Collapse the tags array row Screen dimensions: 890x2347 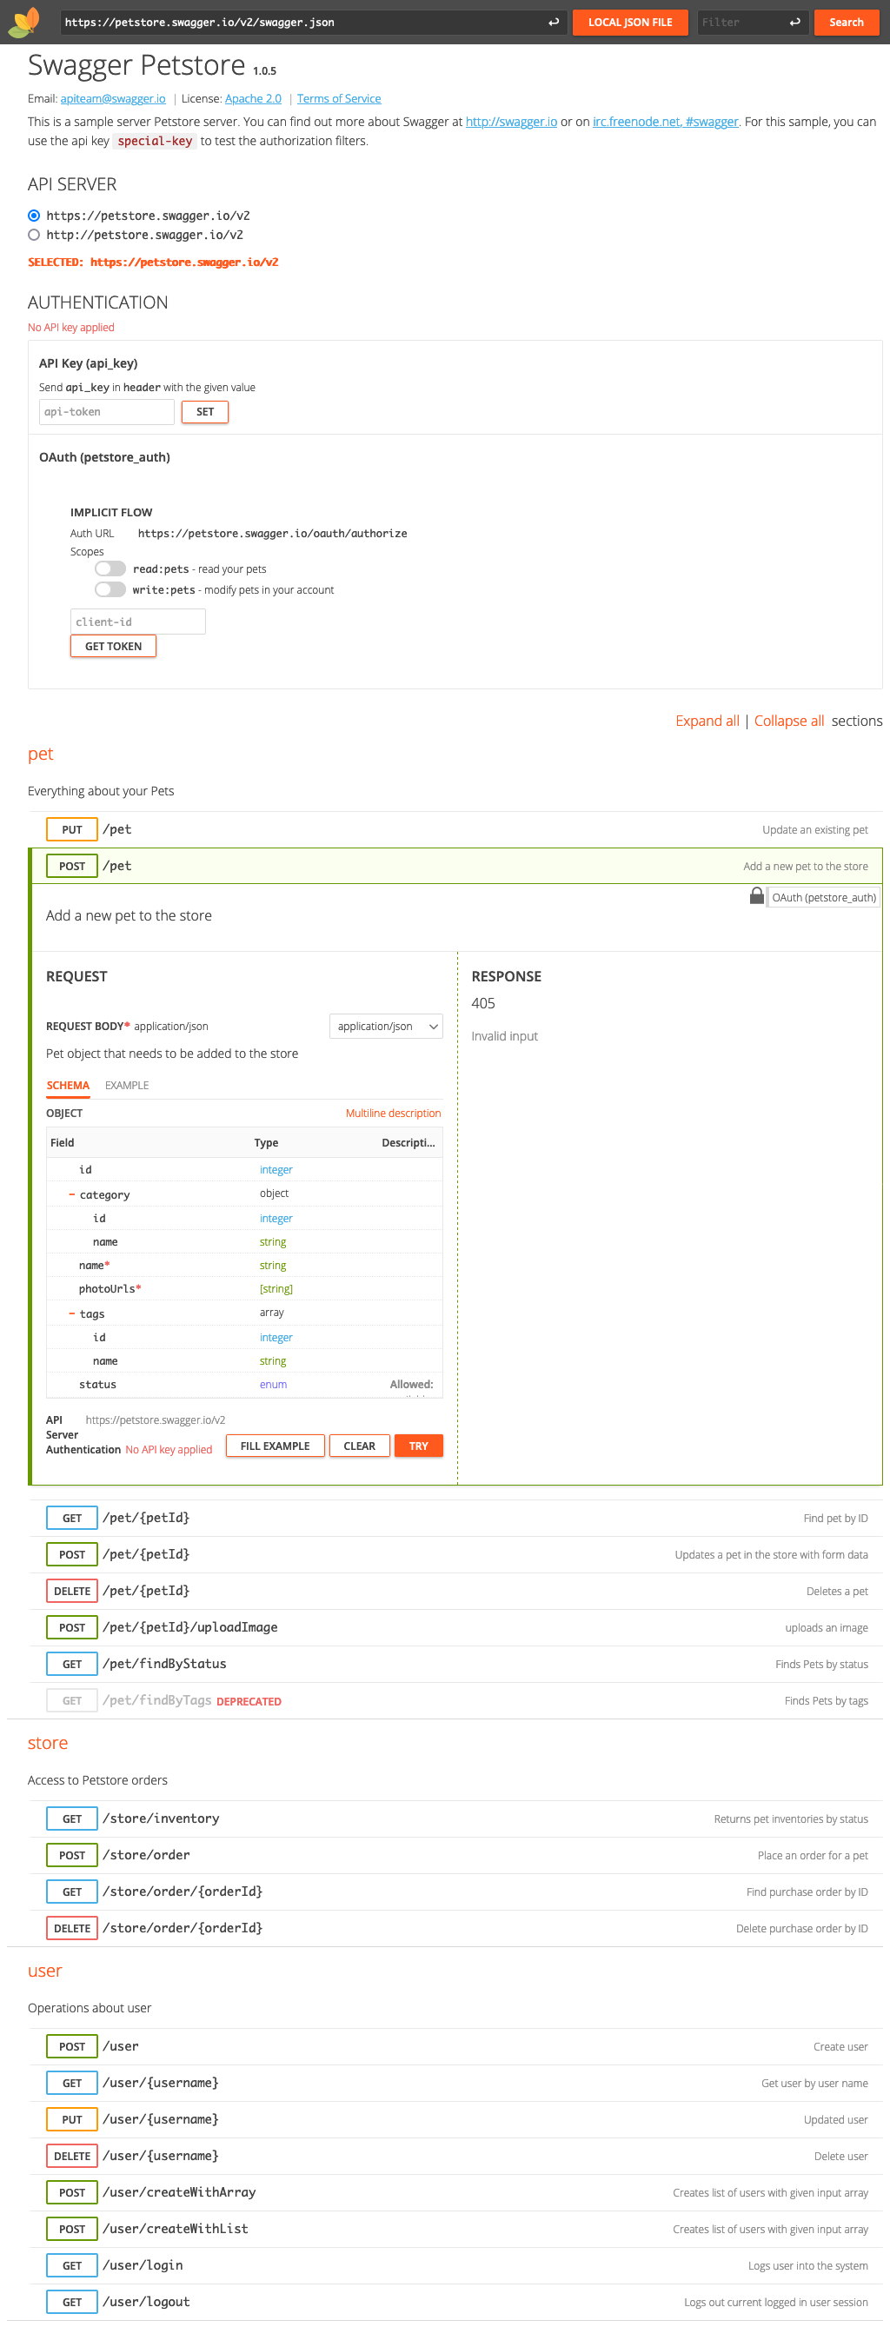(x=72, y=1313)
